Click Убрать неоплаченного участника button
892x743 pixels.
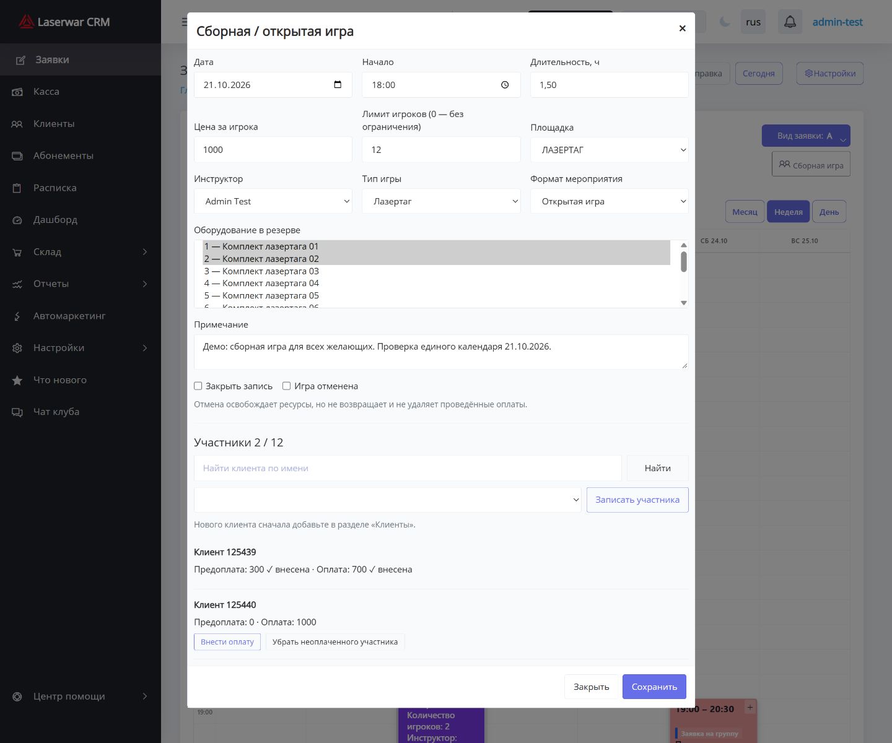coord(335,642)
